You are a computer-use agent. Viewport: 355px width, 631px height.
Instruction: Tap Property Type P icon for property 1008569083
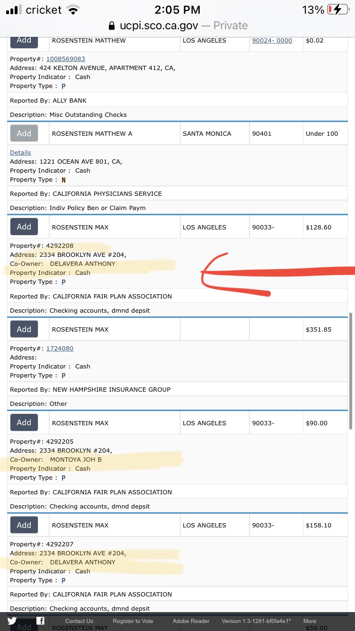[x=63, y=86]
